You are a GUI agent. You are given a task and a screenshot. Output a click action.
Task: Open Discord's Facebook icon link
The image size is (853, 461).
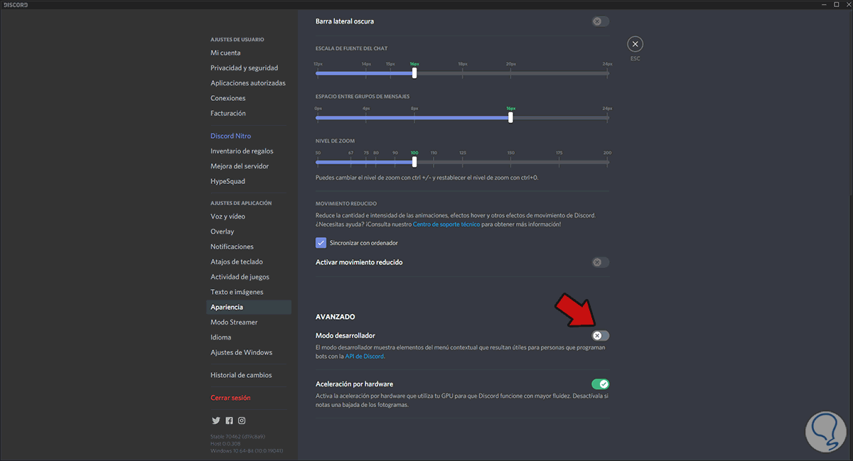tap(229, 421)
